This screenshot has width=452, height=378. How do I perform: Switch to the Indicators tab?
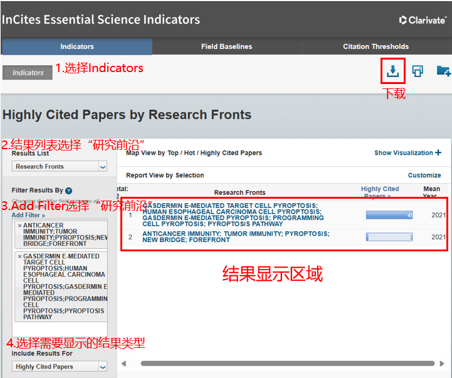coord(77,46)
